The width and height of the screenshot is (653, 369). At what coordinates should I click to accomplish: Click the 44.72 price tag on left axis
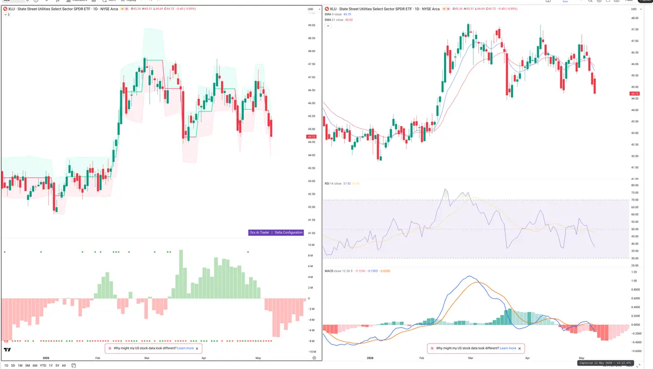coord(311,136)
